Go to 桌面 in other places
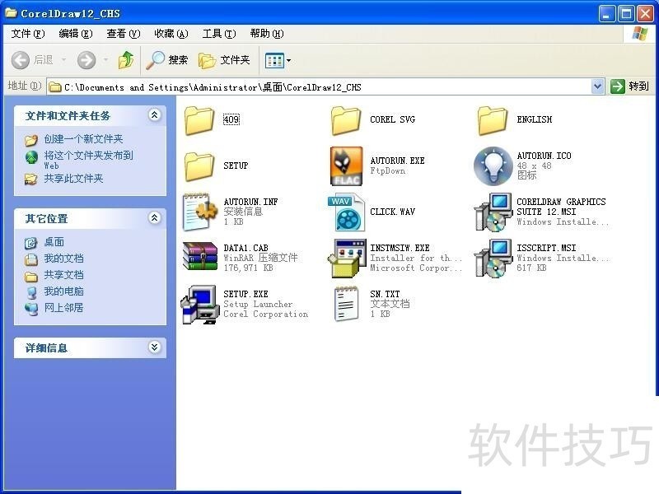659x494 pixels. (x=54, y=242)
